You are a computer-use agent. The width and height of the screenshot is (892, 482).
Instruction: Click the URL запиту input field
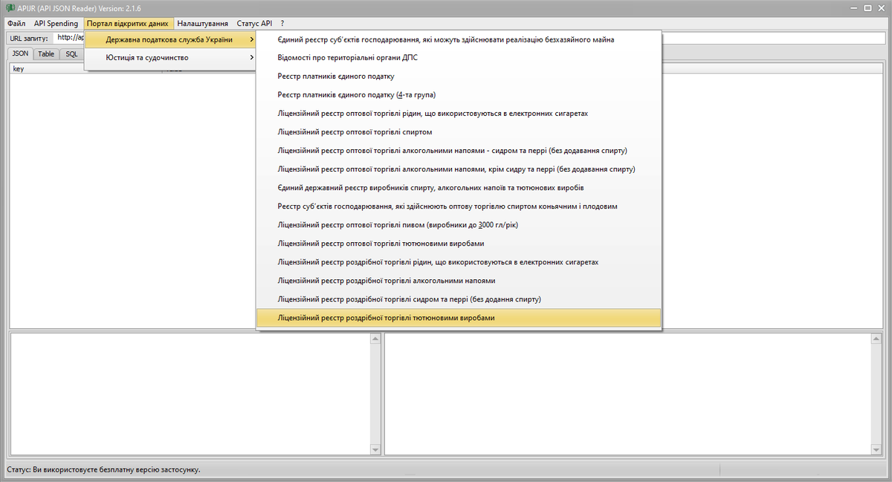click(470, 38)
